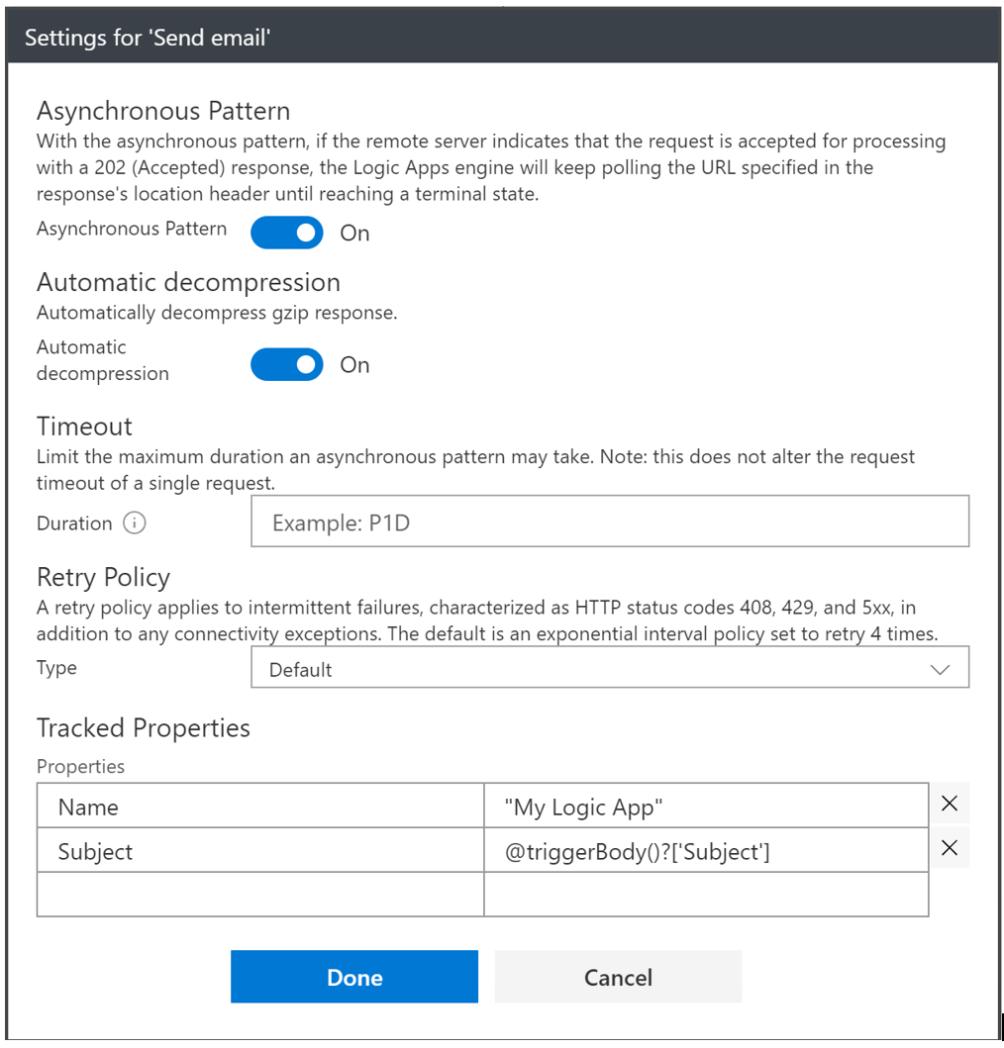
Task: Turn off the Asynchronous Pattern switch
Action: 286,233
